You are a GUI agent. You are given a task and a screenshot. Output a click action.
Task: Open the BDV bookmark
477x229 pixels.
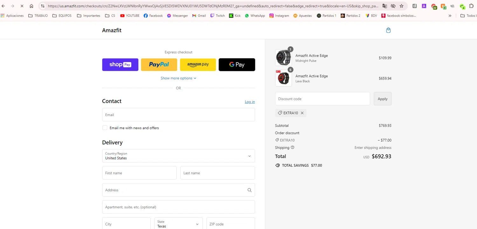tap(371, 16)
